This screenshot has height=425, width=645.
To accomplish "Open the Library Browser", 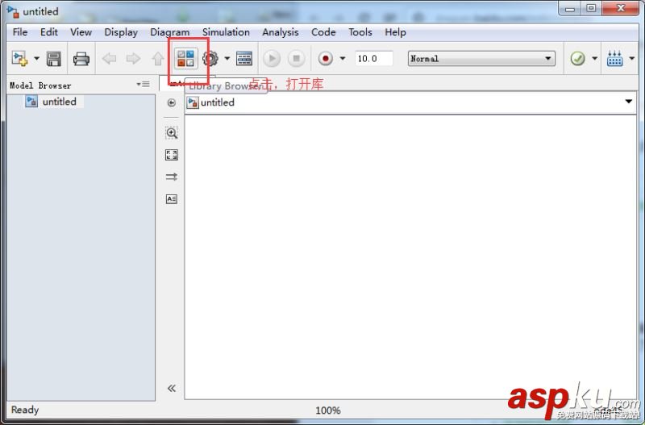I will pos(185,58).
